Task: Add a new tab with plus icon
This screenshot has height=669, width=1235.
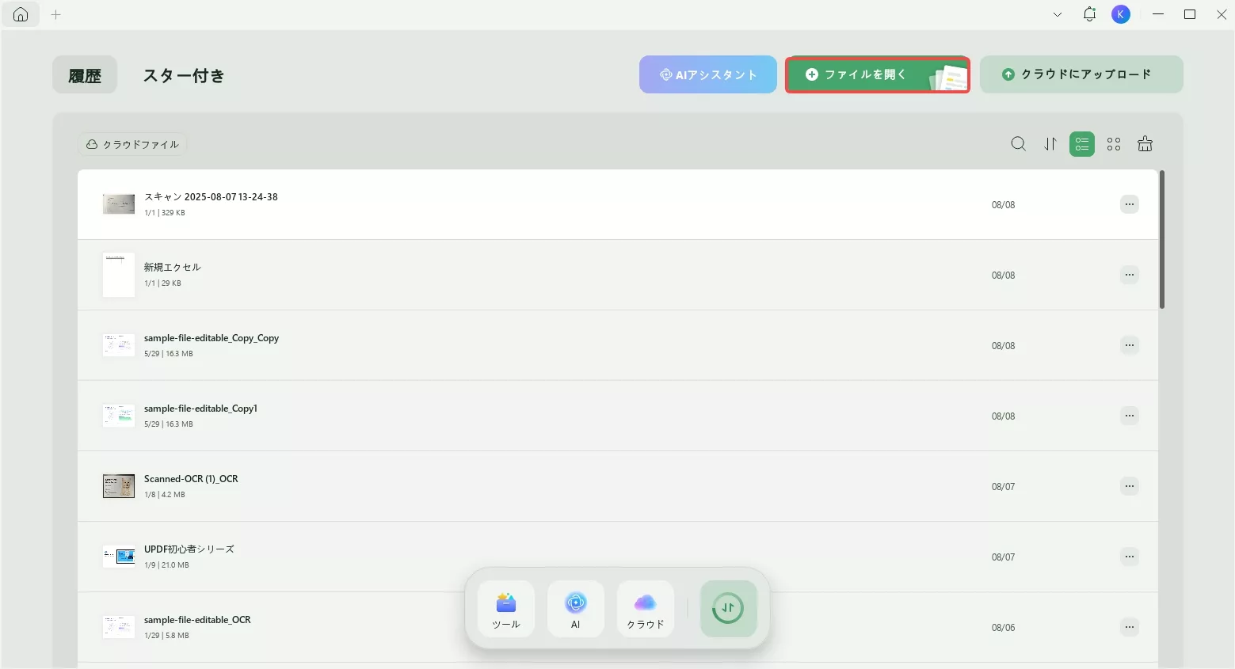Action: tap(55, 14)
